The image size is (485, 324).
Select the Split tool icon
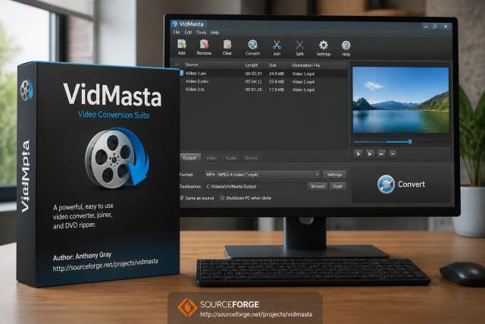pyautogui.click(x=299, y=46)
